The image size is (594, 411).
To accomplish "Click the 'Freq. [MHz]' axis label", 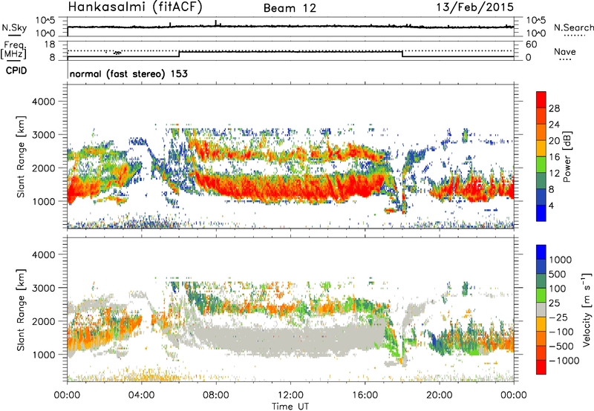I will coord(14,50).
